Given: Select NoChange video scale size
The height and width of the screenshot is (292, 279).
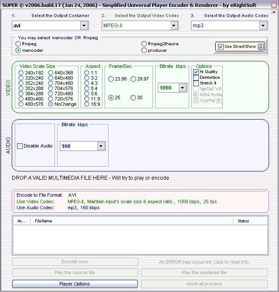Looking at the screenshot, I should click(x=51, y=104).
